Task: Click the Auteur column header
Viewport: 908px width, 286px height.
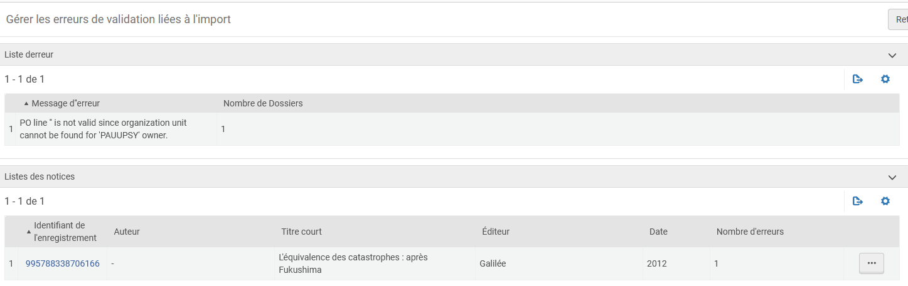Action: (127, 232)
